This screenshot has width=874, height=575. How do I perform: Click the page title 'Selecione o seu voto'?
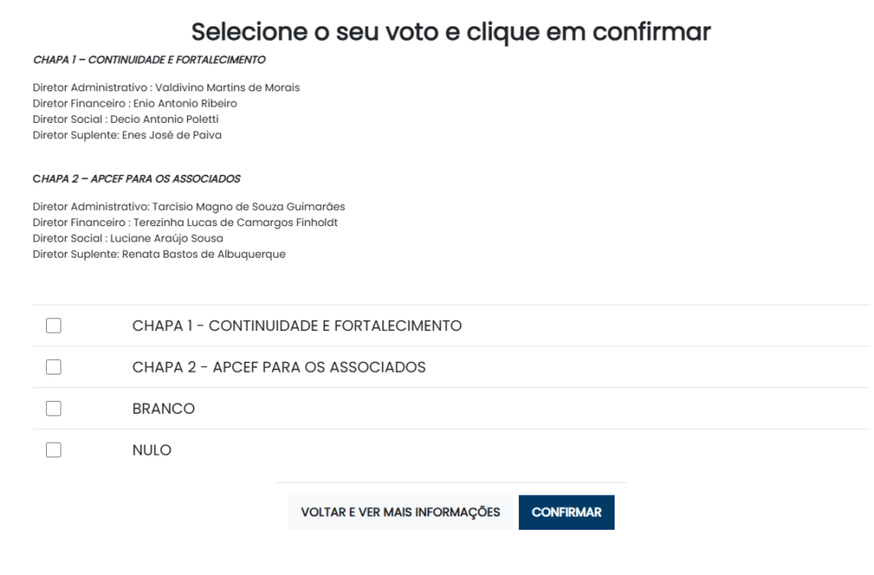tap(451, 32)
